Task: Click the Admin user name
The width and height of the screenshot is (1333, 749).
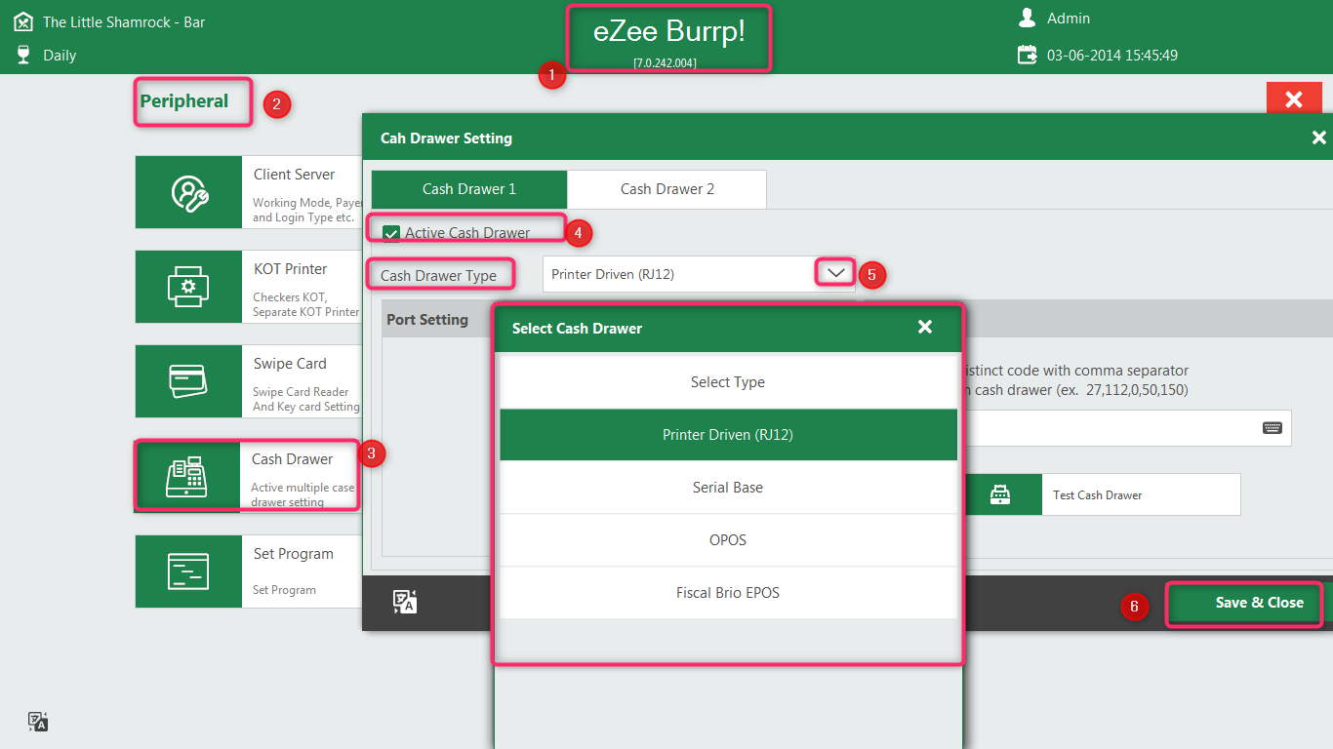Action: click(1069, 19)
